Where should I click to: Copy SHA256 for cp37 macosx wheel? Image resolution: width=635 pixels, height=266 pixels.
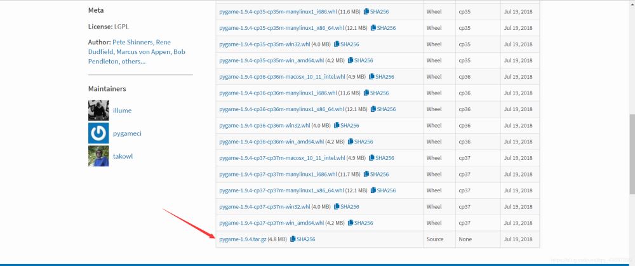[x=381, y=158]
